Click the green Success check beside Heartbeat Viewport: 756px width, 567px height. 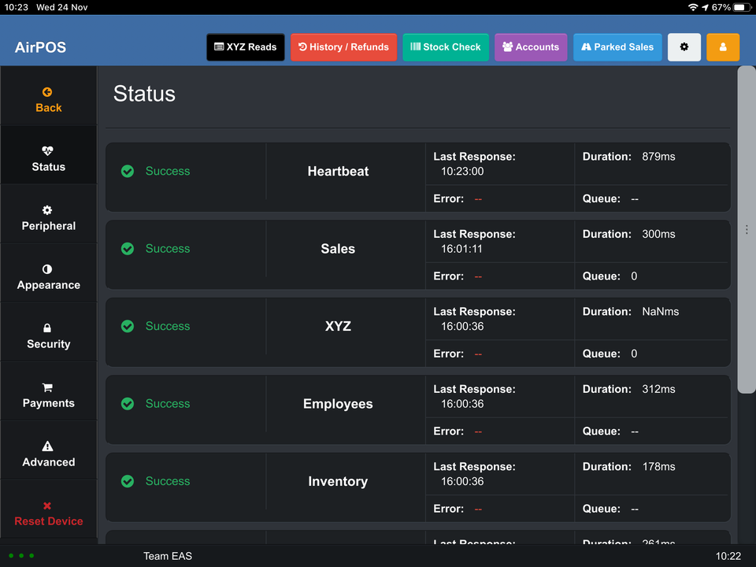127,171
